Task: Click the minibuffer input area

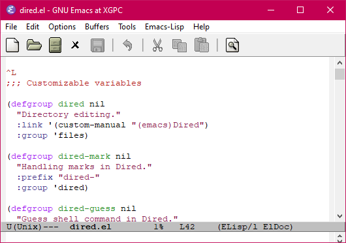Action: coord(167,237)
